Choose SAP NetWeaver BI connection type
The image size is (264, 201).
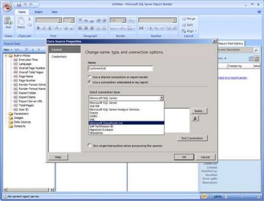[127, 127]
